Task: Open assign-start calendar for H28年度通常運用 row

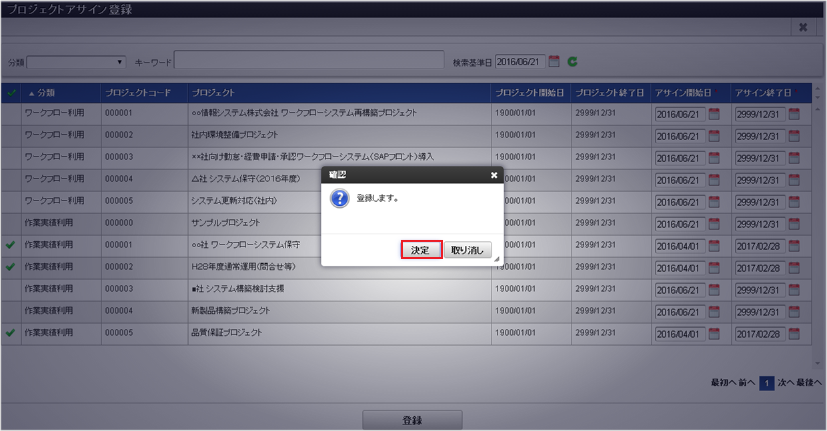Action: pyautogui.click(x=714, y=268)
